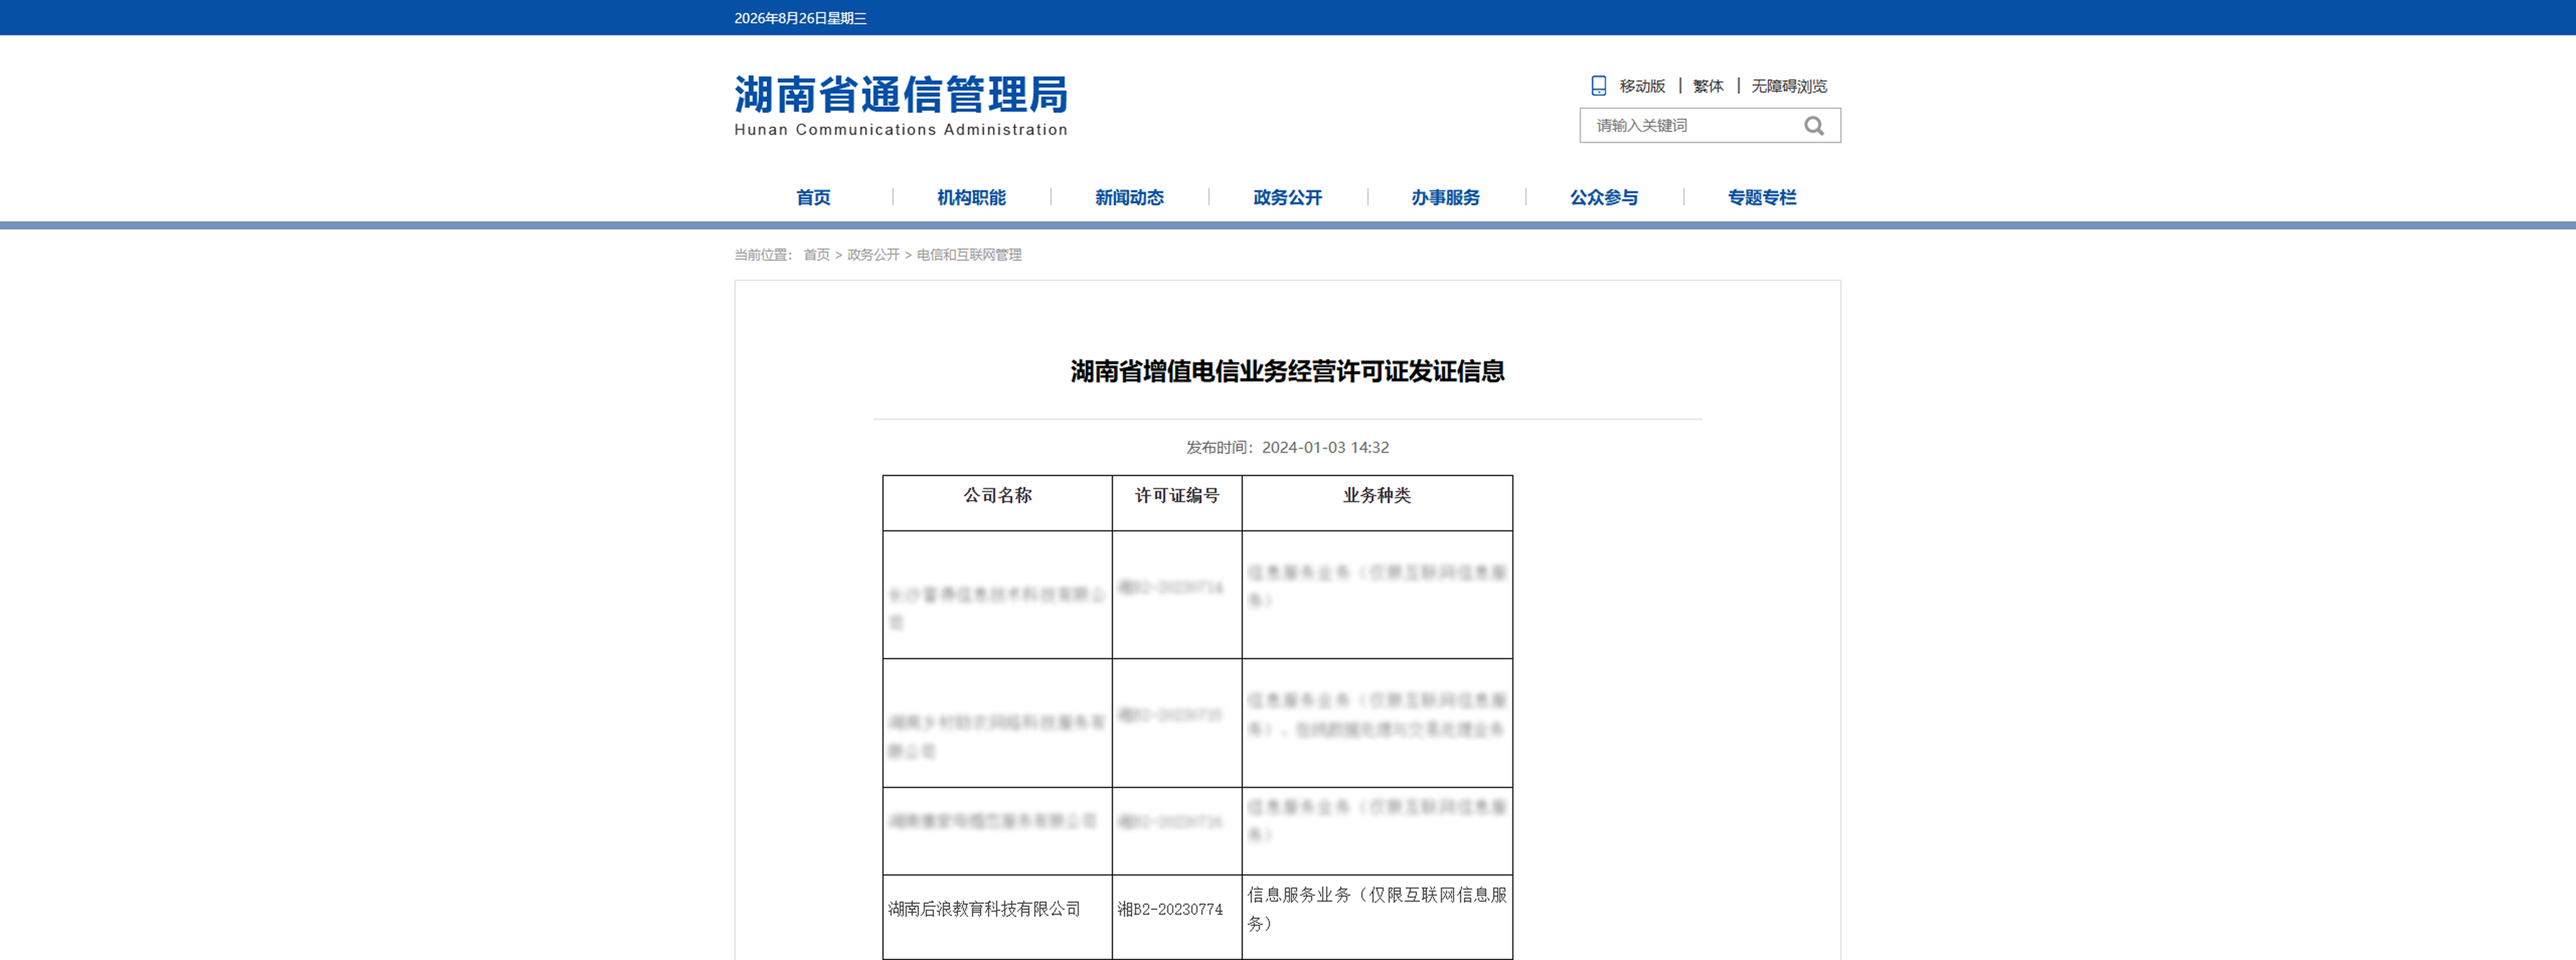Click 首页 in the breadcrumb trail
Screen dimensions: 2576x960
point(816,255)
